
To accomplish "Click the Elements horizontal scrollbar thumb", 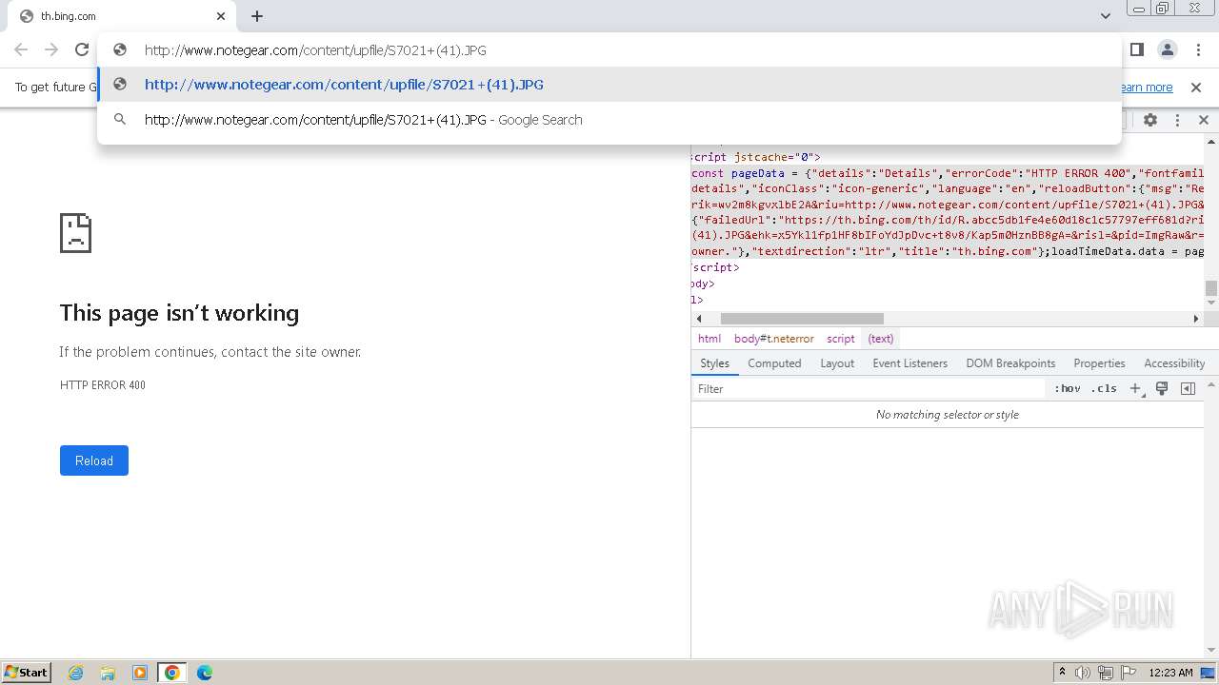I will pos(802,319).
